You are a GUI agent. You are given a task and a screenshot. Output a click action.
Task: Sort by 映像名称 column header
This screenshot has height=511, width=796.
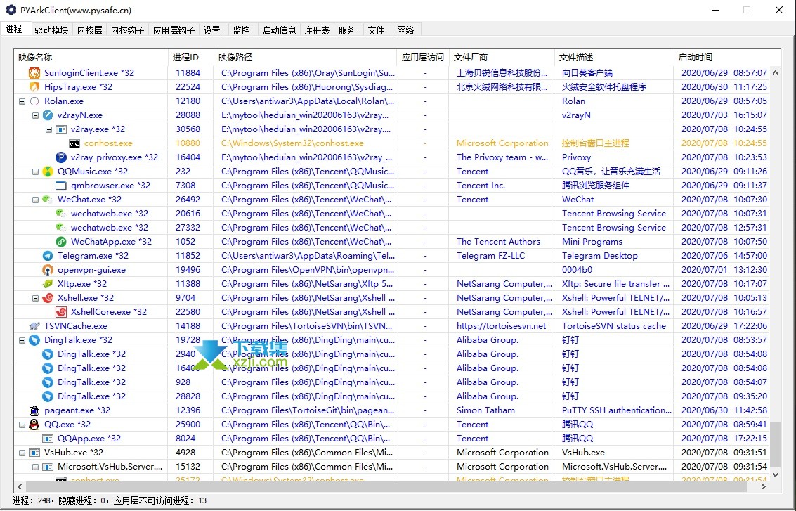pos(91,58)
